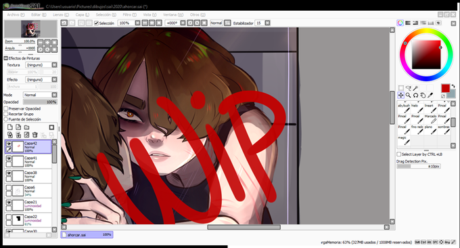Swap foreground and background colors
Viewport: 460px width, 248px height.
453,86
